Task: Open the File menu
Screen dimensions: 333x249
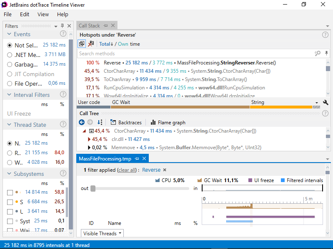Action: (8, 15)
